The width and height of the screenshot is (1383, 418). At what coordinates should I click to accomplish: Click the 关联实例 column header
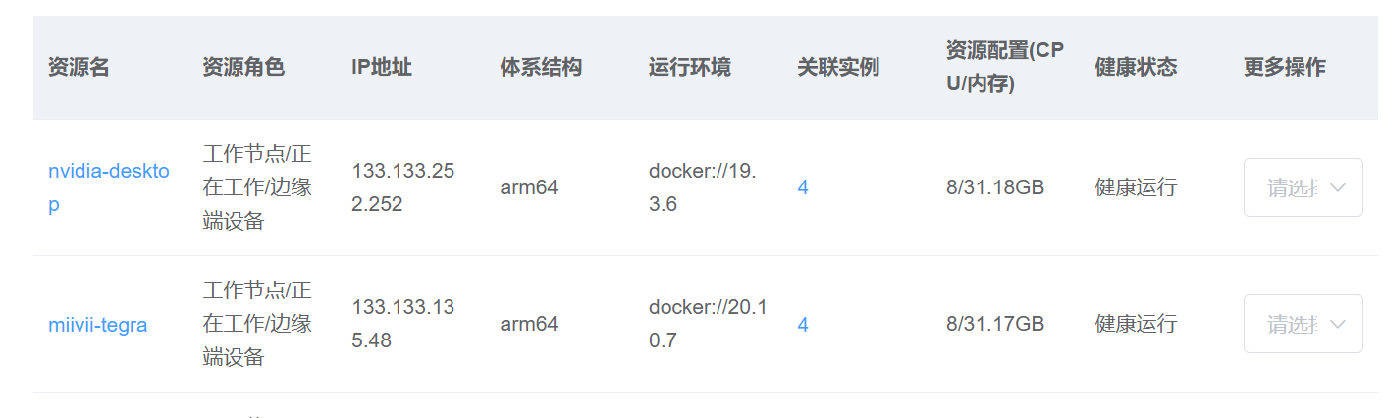point(837,68)
